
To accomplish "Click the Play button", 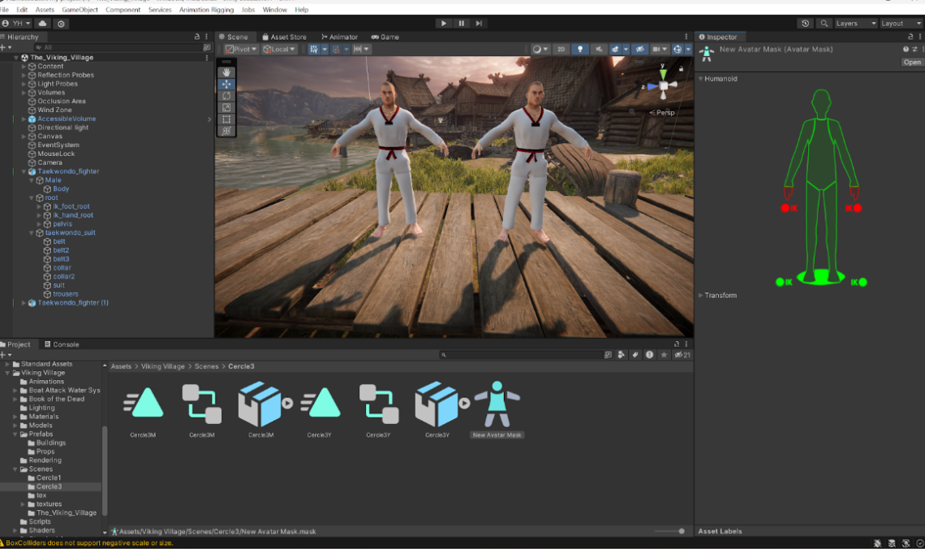I will coord(444,24).
